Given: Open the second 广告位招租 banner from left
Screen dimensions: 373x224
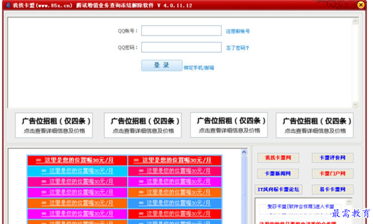Looking at the screenshot, I should pos(143,125).
